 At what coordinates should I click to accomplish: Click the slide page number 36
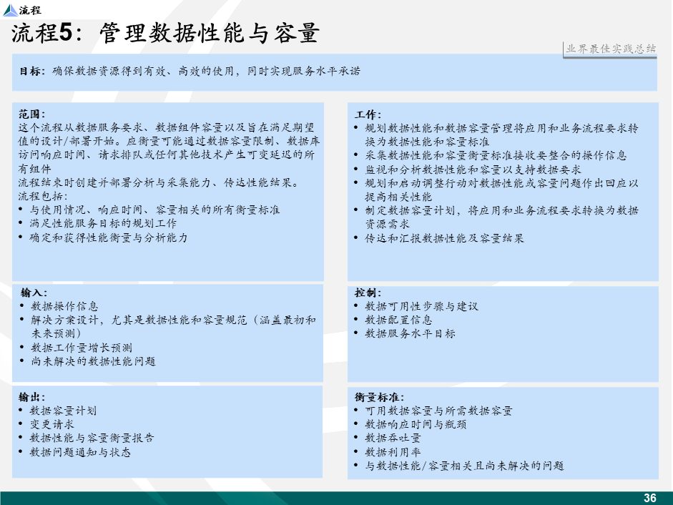650,498
